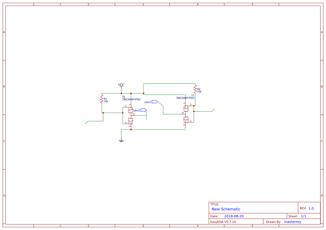
Task: Click pin 2 of transistor T1
Action: click(191, 105)
